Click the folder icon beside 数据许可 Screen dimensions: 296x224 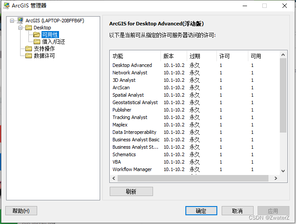29,56
